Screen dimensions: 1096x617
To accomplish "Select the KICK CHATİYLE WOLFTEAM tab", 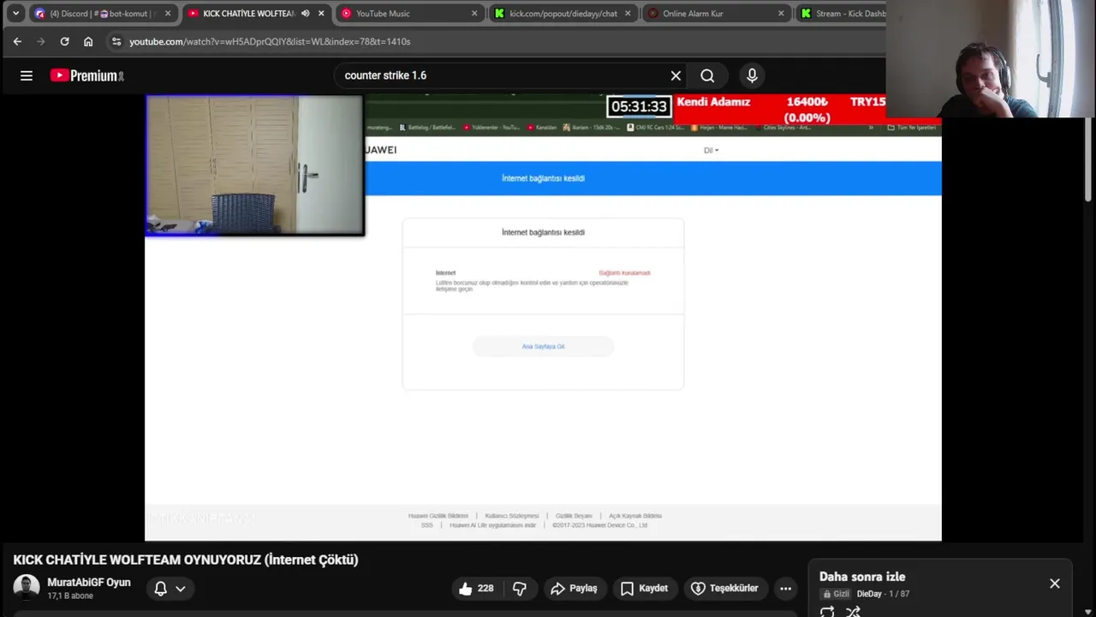I will click(248, 14).
